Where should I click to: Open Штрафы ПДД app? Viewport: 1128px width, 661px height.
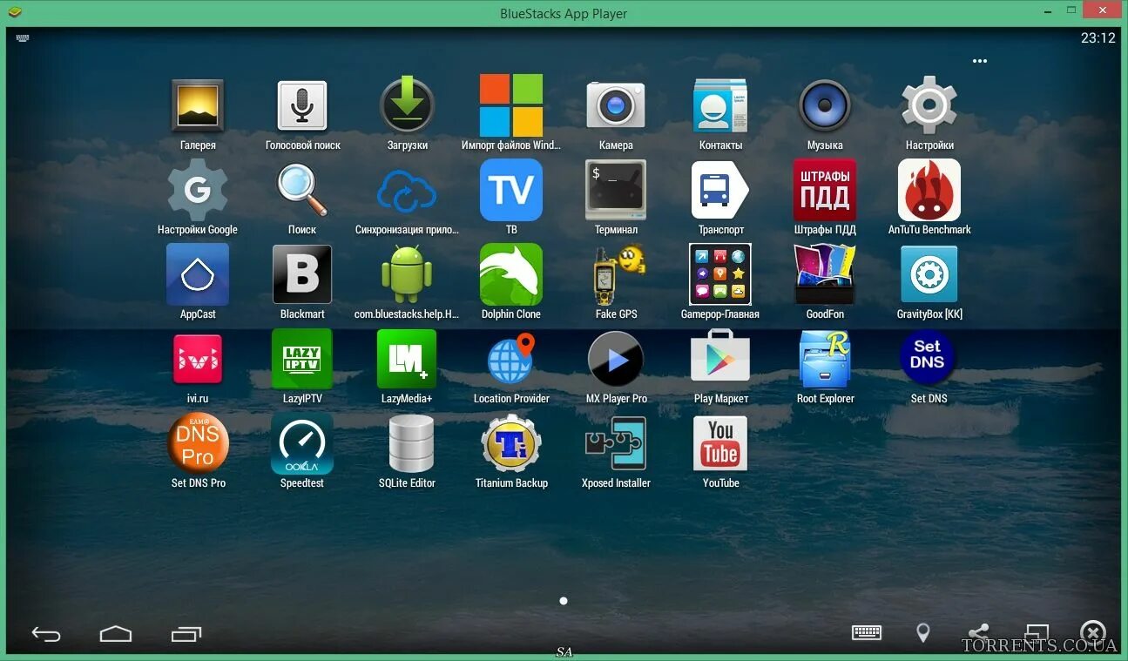tap(825, 190)
